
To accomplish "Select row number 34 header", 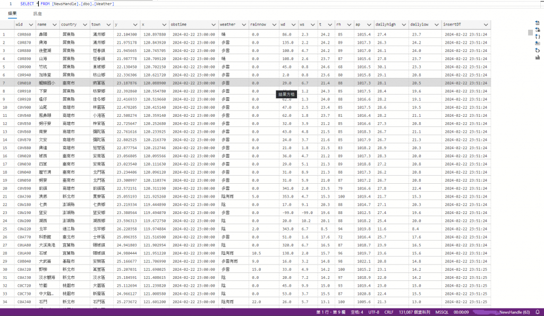I will coord(5,302).
